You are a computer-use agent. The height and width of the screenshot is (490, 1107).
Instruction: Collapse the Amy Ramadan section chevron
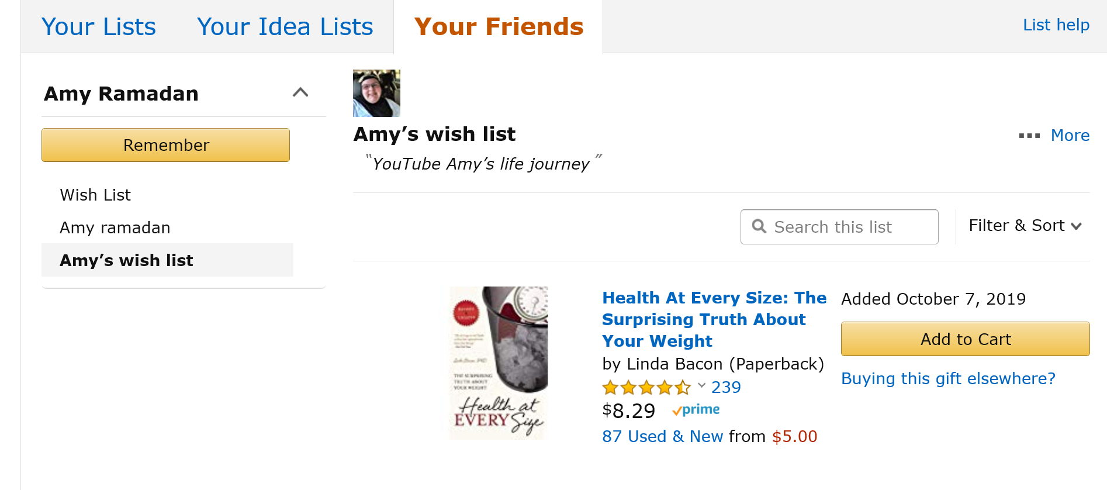click(300, 92)
